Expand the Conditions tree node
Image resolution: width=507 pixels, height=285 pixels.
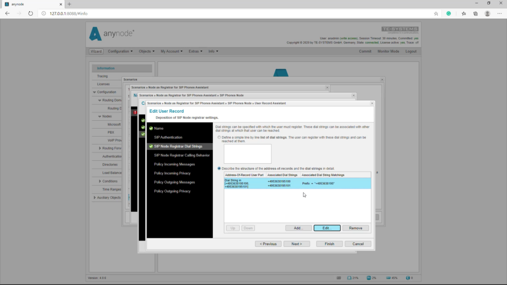point(100,181)
